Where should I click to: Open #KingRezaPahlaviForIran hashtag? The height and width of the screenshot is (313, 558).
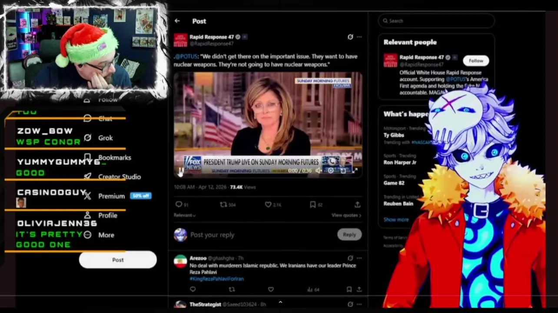[x=216, y=279]
